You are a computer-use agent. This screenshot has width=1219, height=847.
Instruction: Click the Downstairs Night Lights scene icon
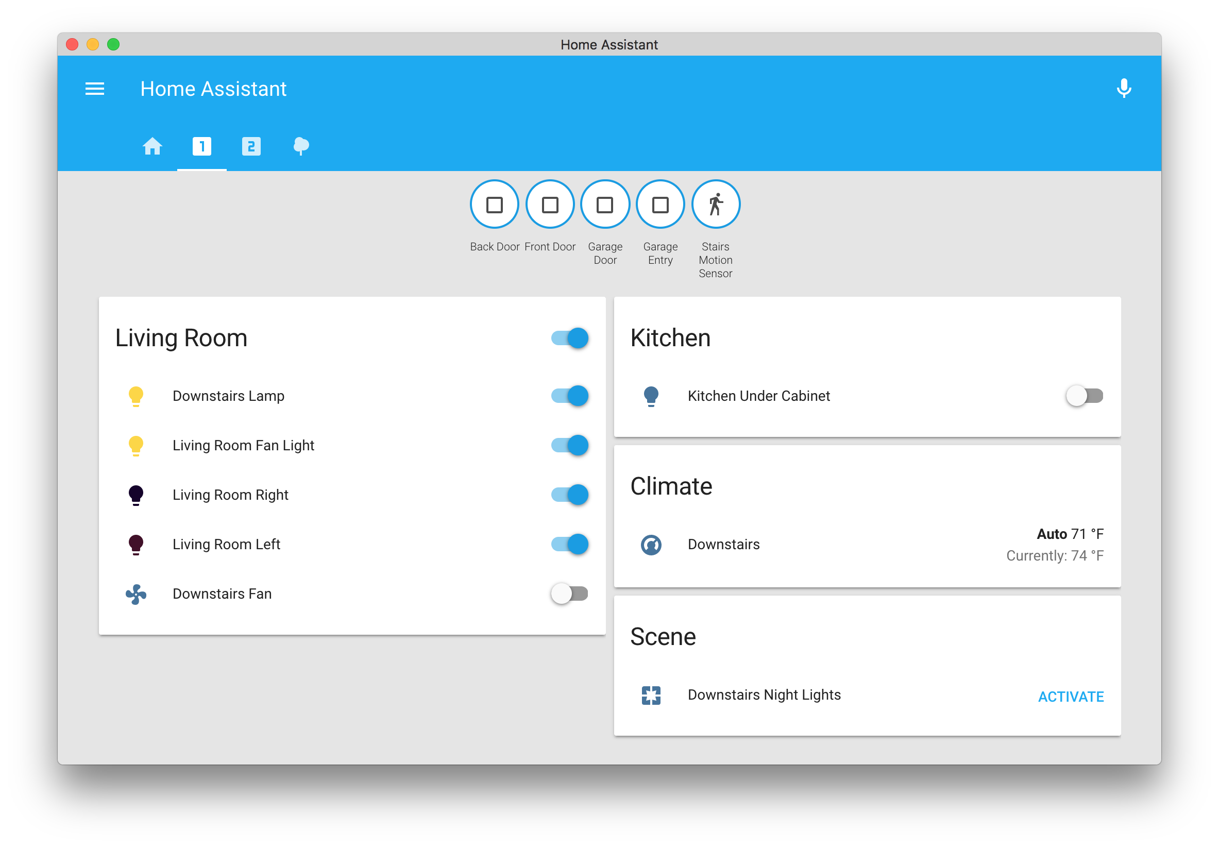tap(651, 695)
